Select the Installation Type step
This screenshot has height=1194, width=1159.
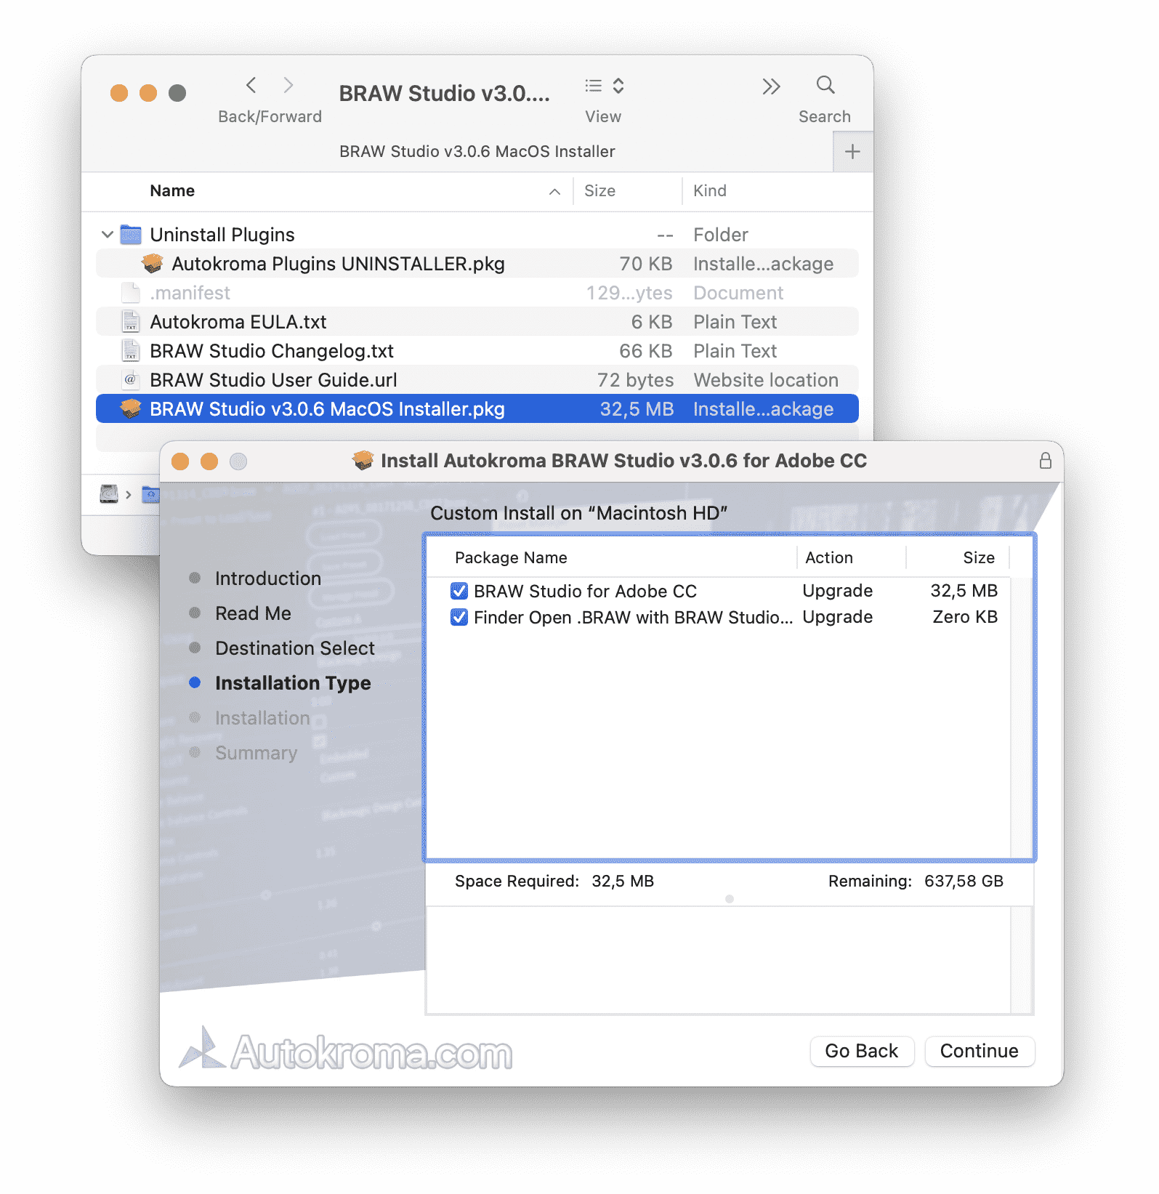[293, 683]
